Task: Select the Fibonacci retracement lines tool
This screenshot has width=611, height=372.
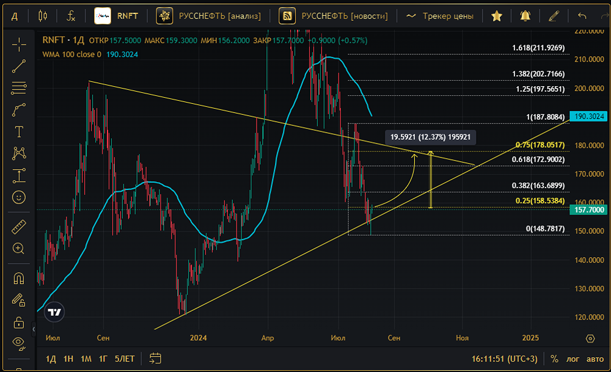Action: coord(19,88)
